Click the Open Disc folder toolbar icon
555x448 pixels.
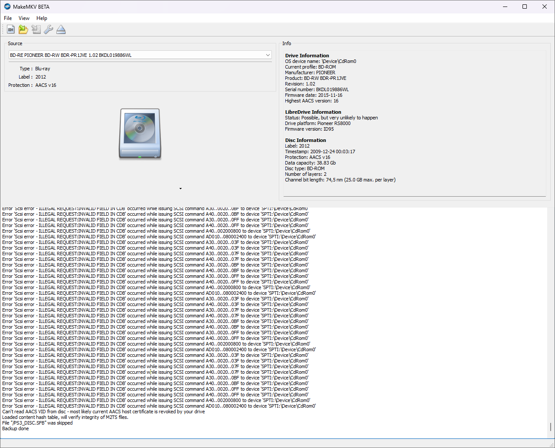coord(23,29)
